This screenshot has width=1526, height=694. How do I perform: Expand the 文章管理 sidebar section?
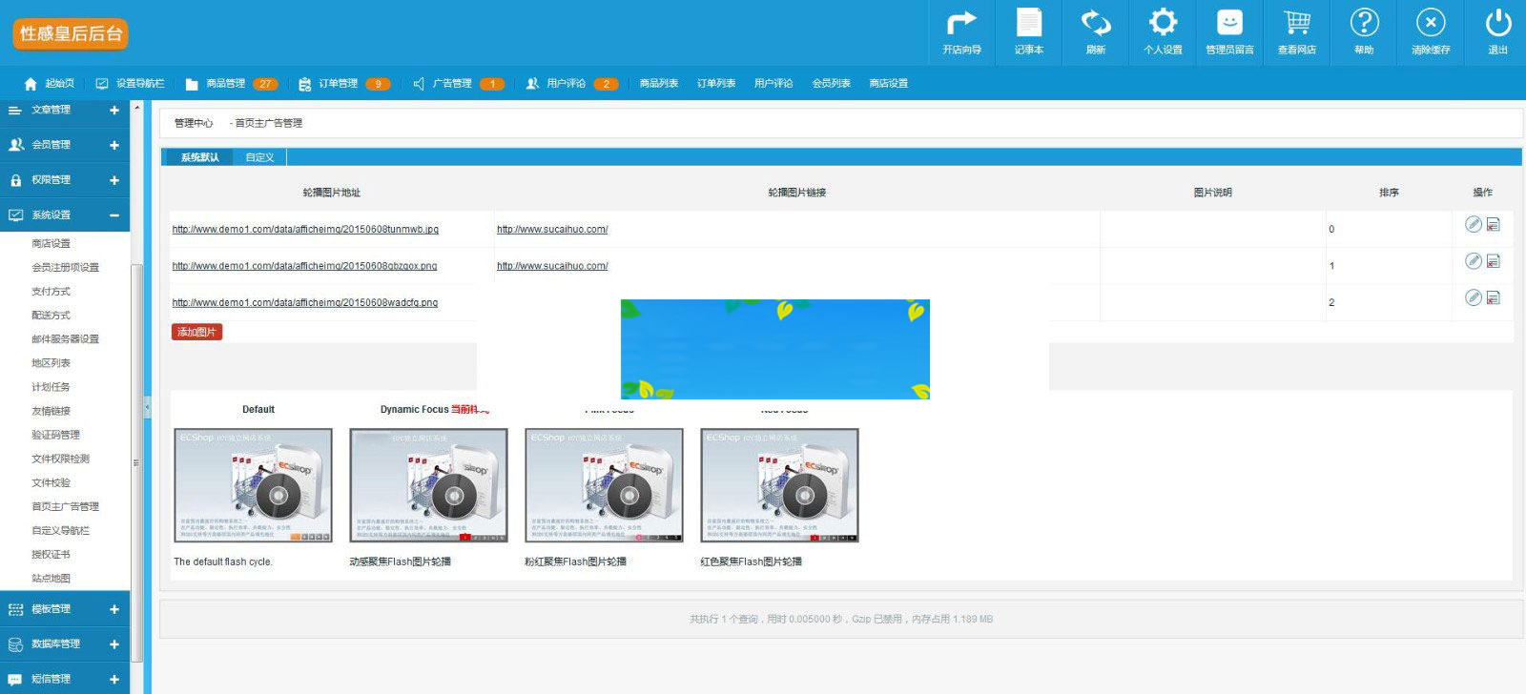pos(113,111)
